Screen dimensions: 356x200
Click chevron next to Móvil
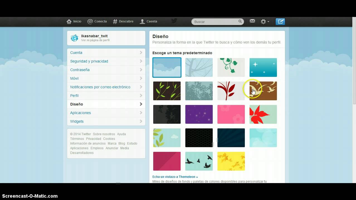tap(141, 78)
